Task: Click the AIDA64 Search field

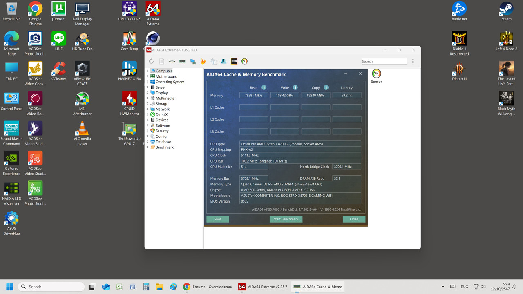Action: 384,61
